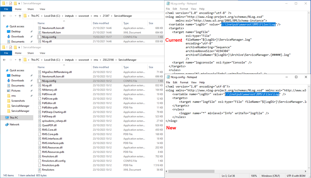The height and width of the screenshot is (178, 311).
Task: Select NLog.dll in top file list
Action: (x=100, y=41)
